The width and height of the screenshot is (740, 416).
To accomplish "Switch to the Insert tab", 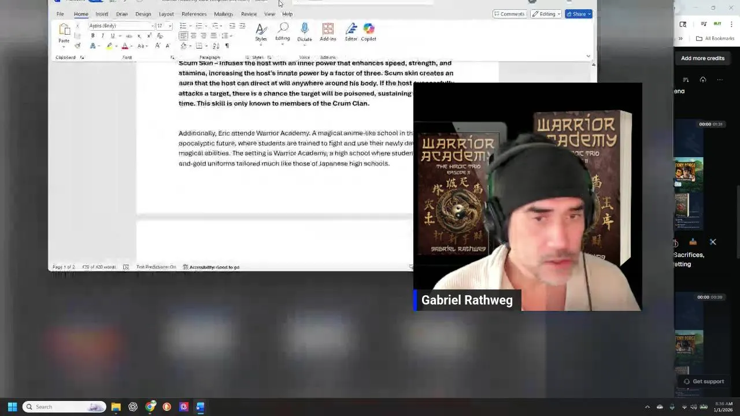I will pos(102,14).
